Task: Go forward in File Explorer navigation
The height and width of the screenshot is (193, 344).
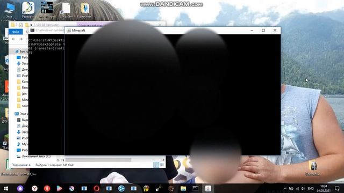Action: coord(21,39)
